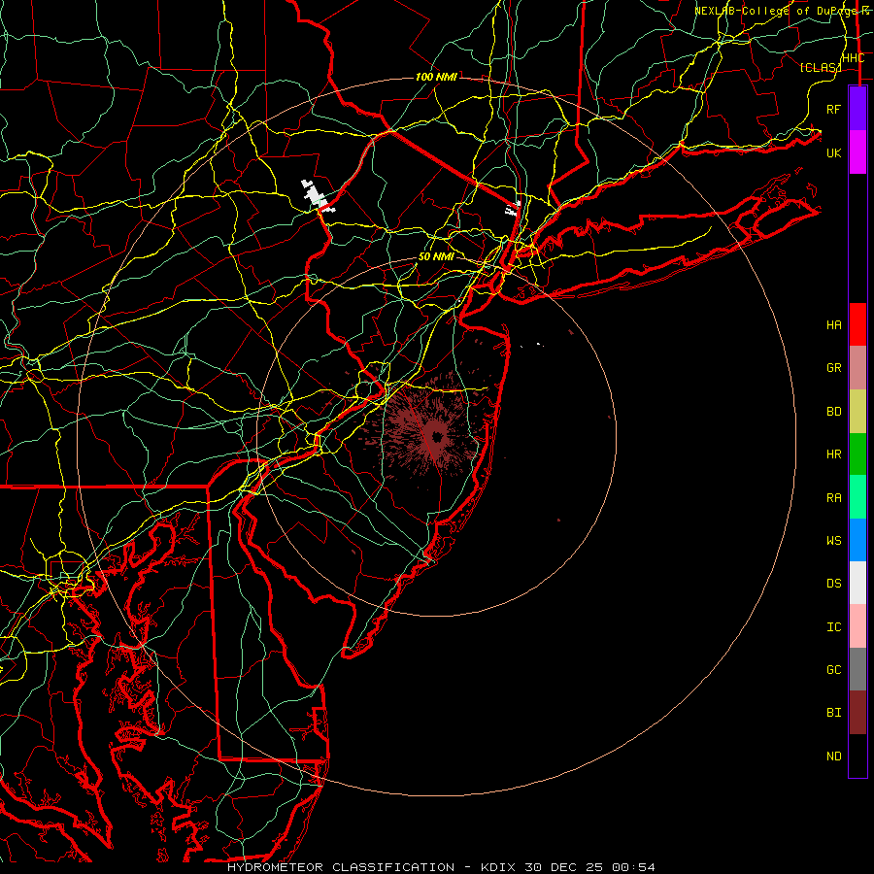Click the white dry snow echo patch
This screenshot has width=874, height=874.
pos(316,196)
